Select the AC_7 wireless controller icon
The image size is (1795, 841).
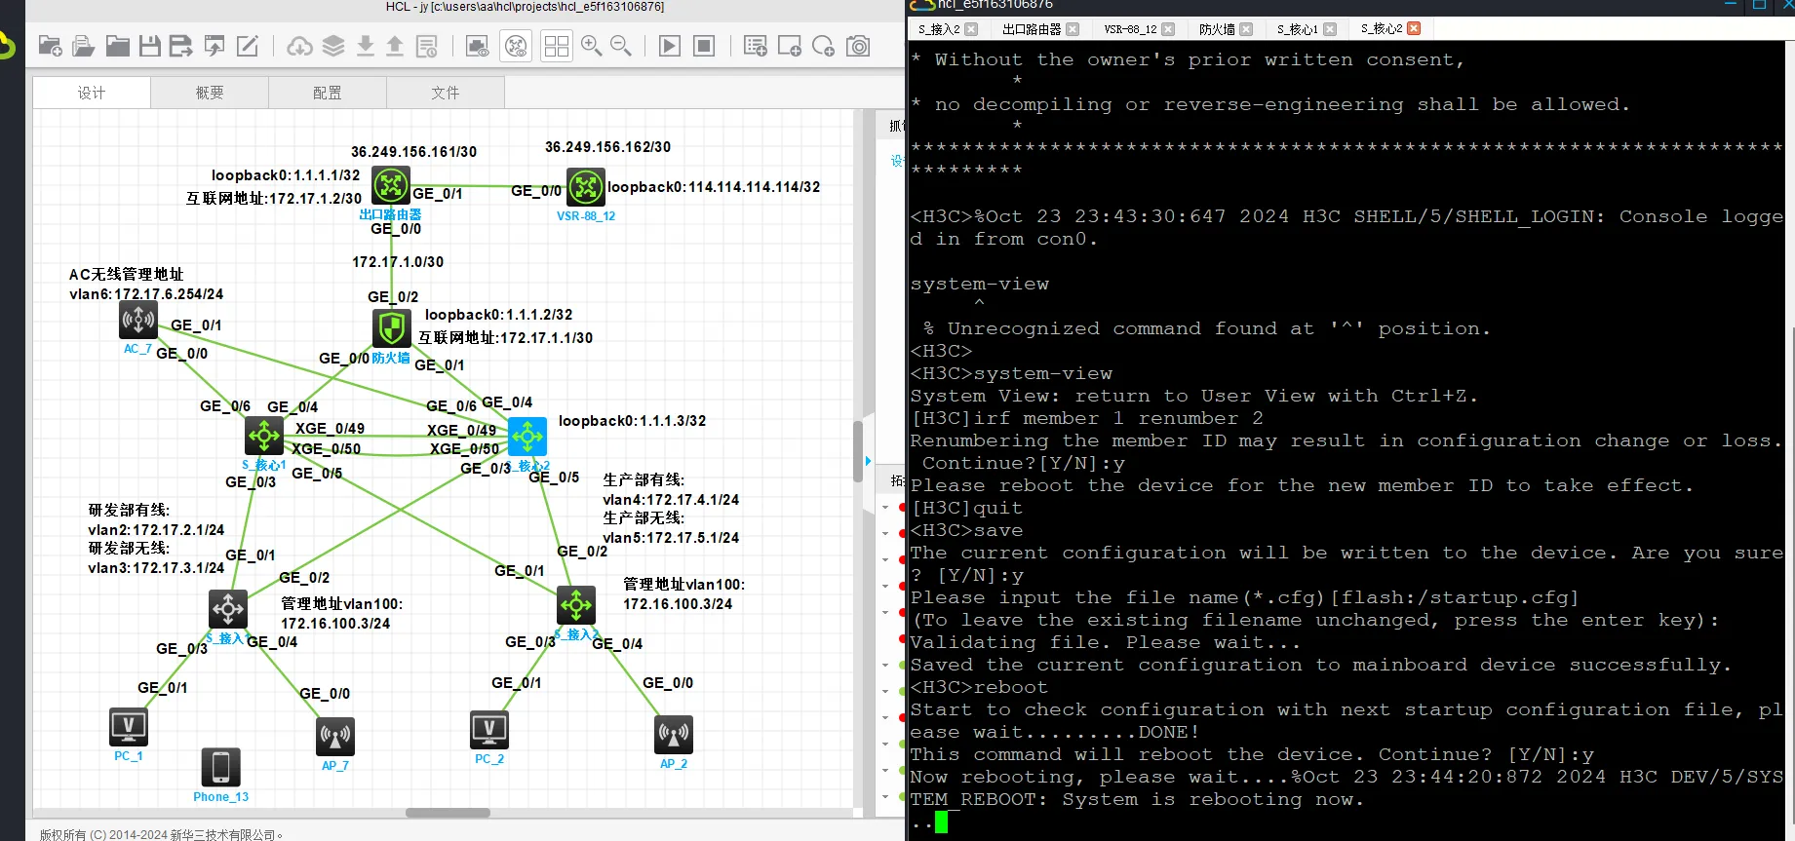click(138, 319)
